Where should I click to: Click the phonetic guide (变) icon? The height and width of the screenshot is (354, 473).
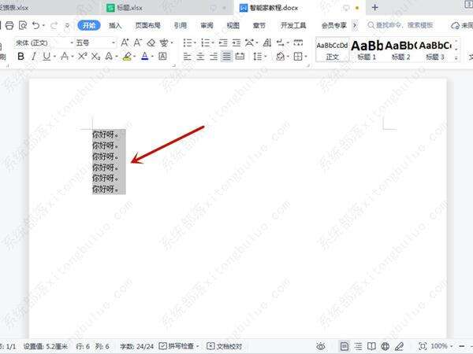(x=164, y=42)
